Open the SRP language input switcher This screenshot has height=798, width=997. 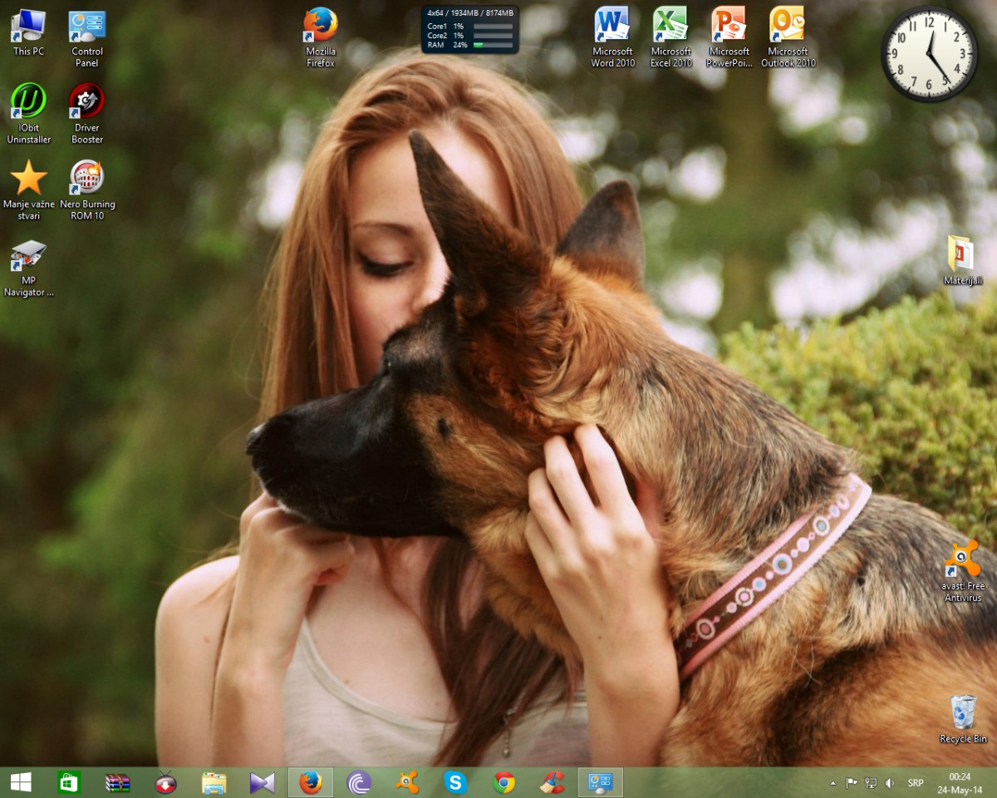point(916,783)
